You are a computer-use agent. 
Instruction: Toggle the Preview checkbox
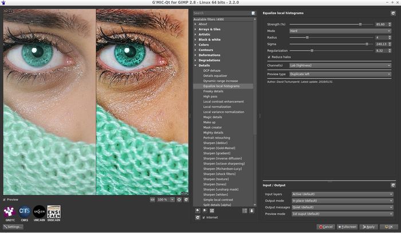[5, 199]
